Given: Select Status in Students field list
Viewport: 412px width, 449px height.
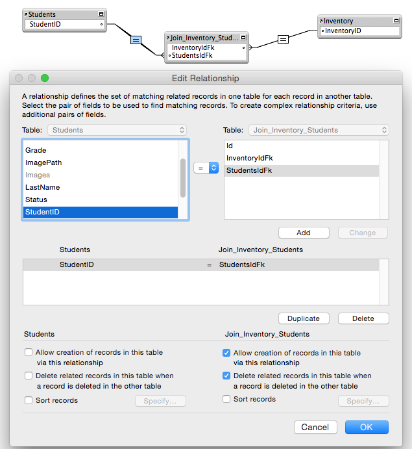Looking at the screenshot, I should [x=101, y=199].
